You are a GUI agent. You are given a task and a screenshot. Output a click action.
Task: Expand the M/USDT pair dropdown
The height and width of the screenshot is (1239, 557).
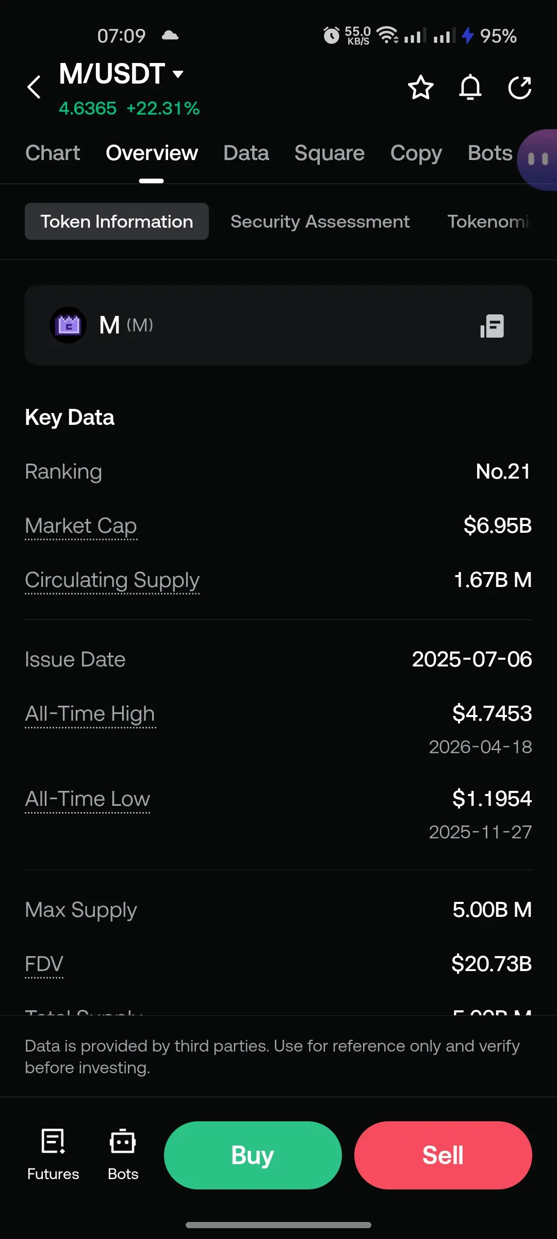click(x=178, y=74)
